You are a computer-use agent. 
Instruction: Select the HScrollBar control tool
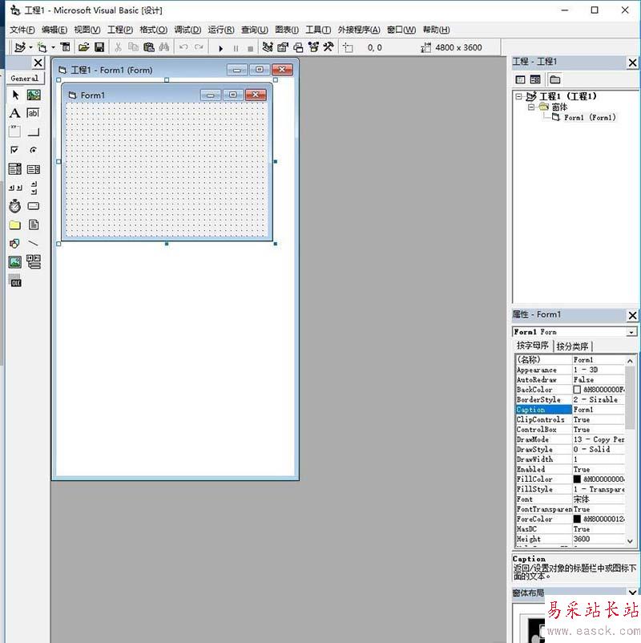coord(15,188)
